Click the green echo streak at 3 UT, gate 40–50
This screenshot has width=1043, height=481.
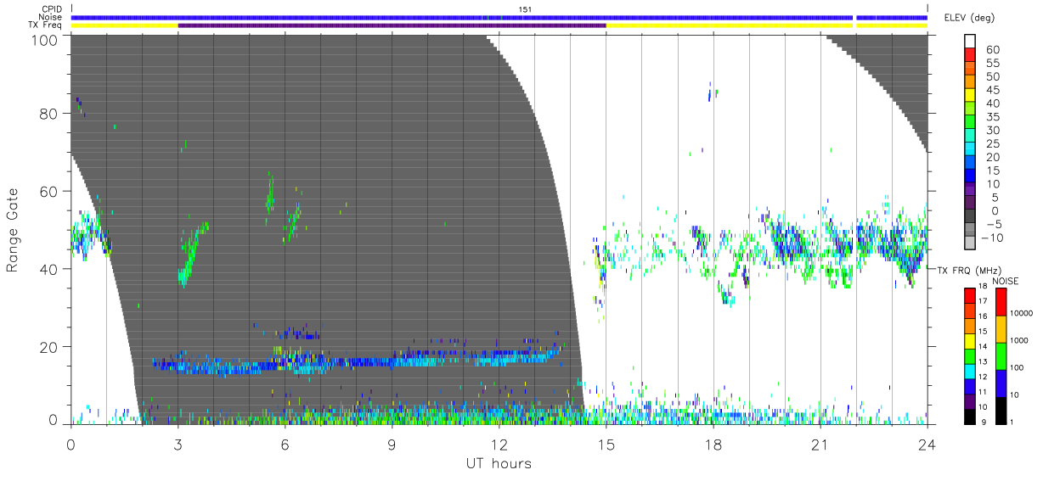point(191,254)
